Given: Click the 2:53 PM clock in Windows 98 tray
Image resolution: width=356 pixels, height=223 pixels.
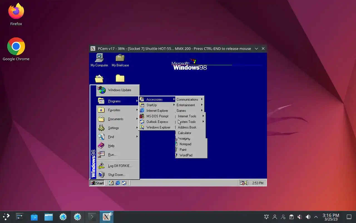Looking at the screenshot, I should [x=258, y=183].
